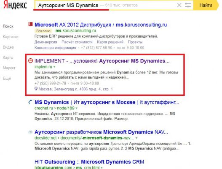Viewport: 222px width, 169px height.
Task: Click the Мы занимаемся программированием snippet
Action: click(x=106, y=75)
